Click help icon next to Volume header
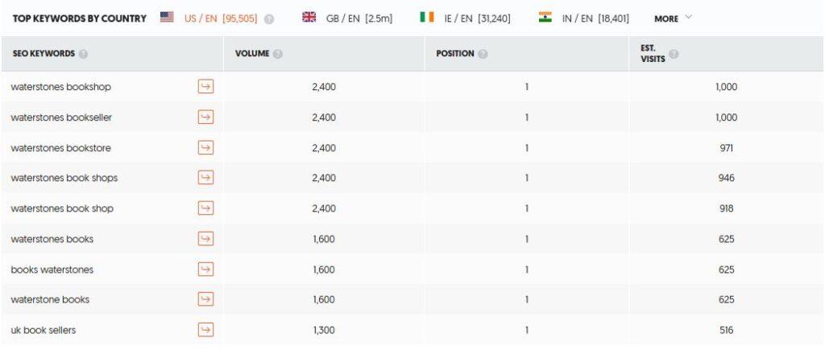Screen dimensions: 825x350 coord(278,54)
